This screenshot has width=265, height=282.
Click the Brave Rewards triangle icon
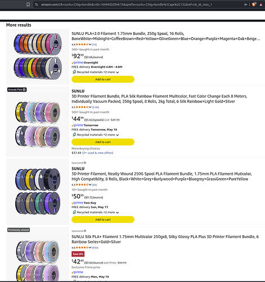[261, 5]
